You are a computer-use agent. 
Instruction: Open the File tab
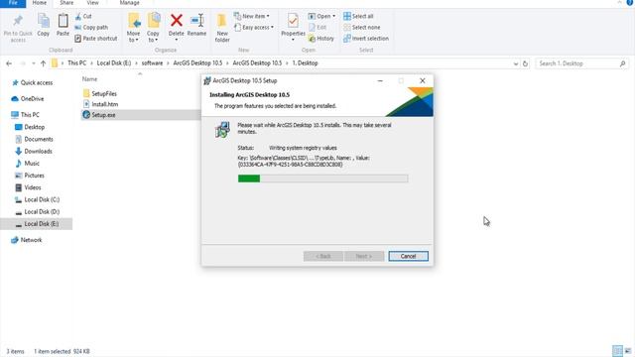pyautogui.click(x=13, y=3)
